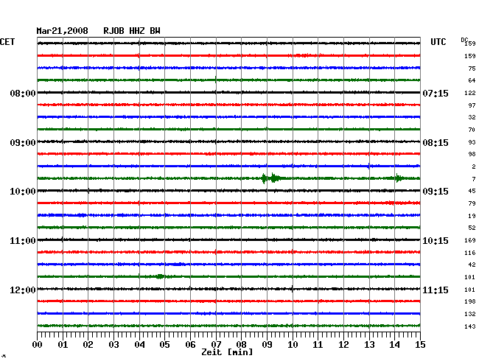Click the Zeit [min] axis title
Viewport: 479px width, 364px height.
tap(227, 352)
